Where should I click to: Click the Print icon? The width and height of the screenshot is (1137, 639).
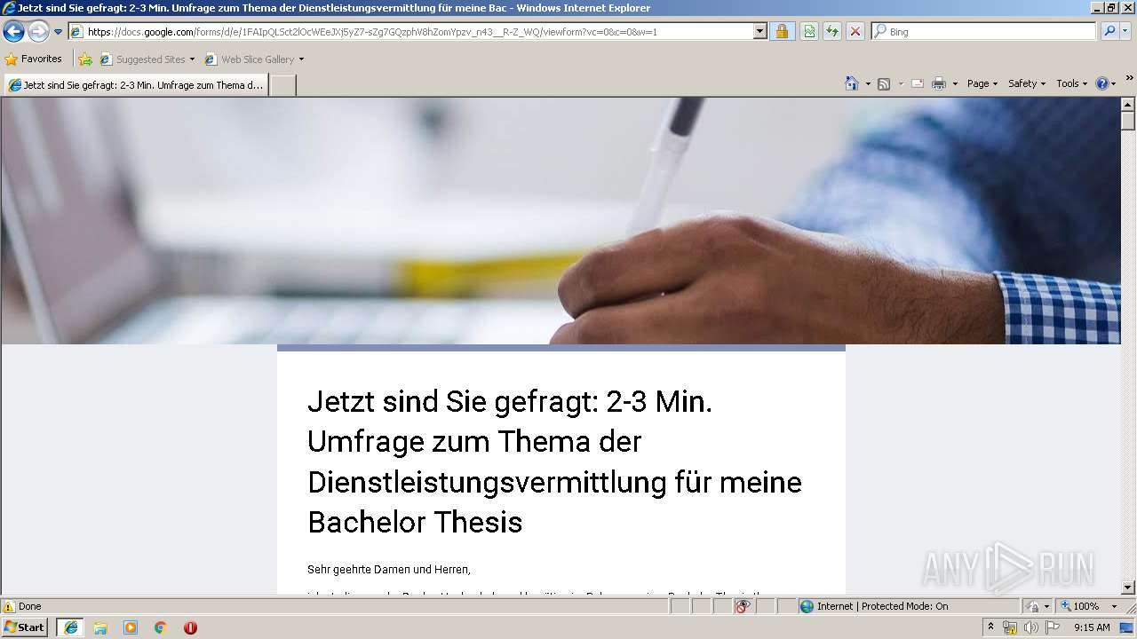[939, 83]
